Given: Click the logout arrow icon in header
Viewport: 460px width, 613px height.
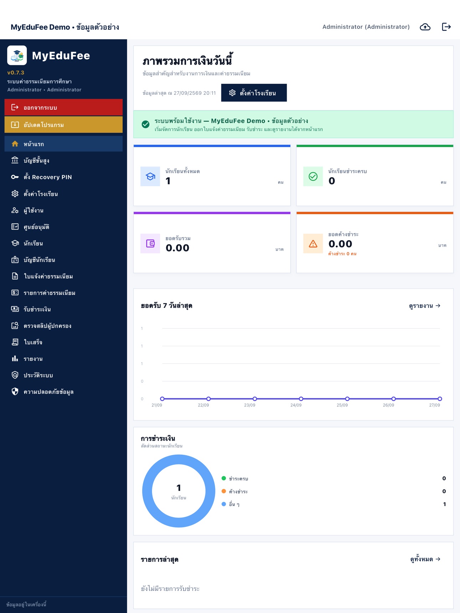Looking at the screenshot, I should 446,27.
